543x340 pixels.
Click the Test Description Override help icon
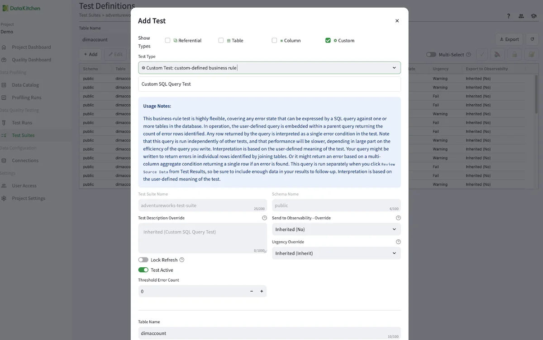coord(264,218)
